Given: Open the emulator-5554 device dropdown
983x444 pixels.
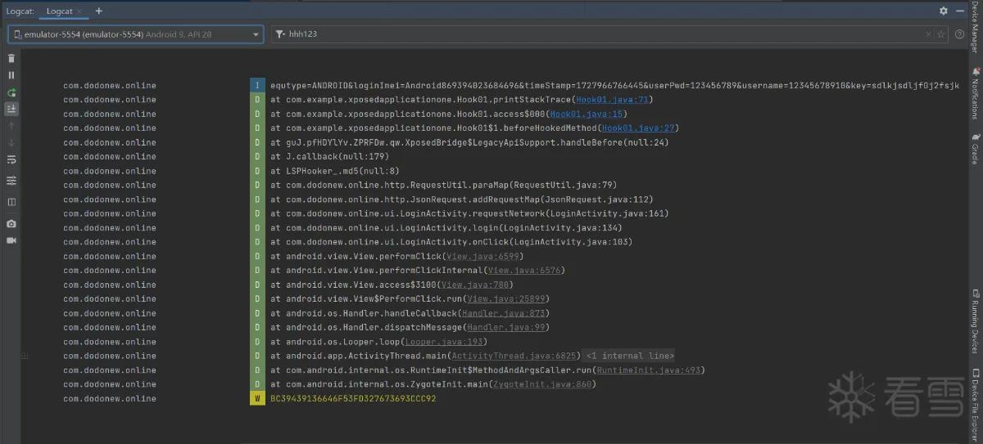Looking at the screenshot, I should pos(136,34).
